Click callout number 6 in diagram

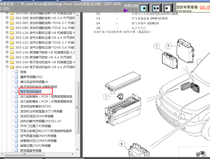point(122,144)
